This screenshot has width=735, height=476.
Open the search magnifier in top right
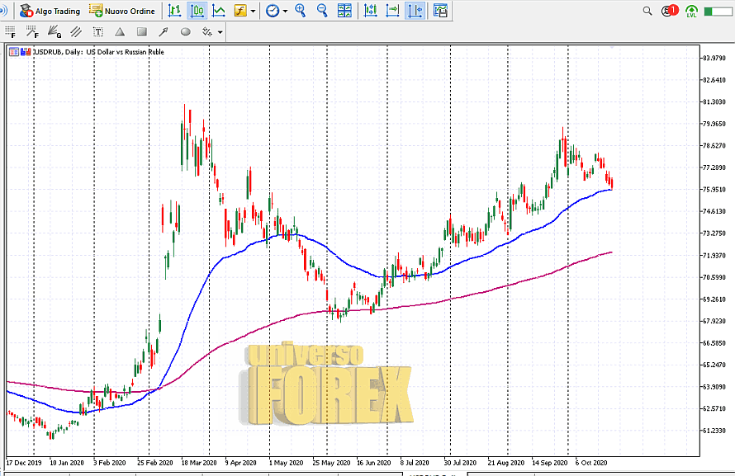(647, 11)
